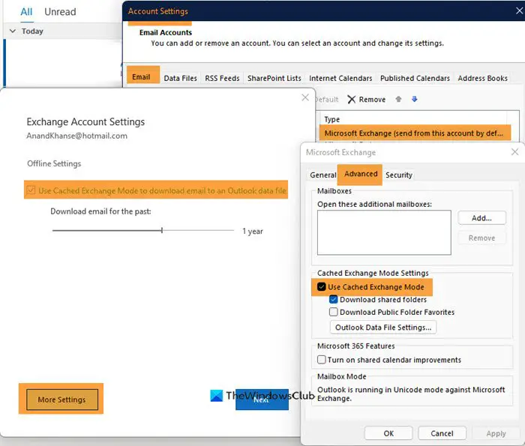525x446 pixels.
Task: Select the Advanced tab
Action: click(360, 174)
